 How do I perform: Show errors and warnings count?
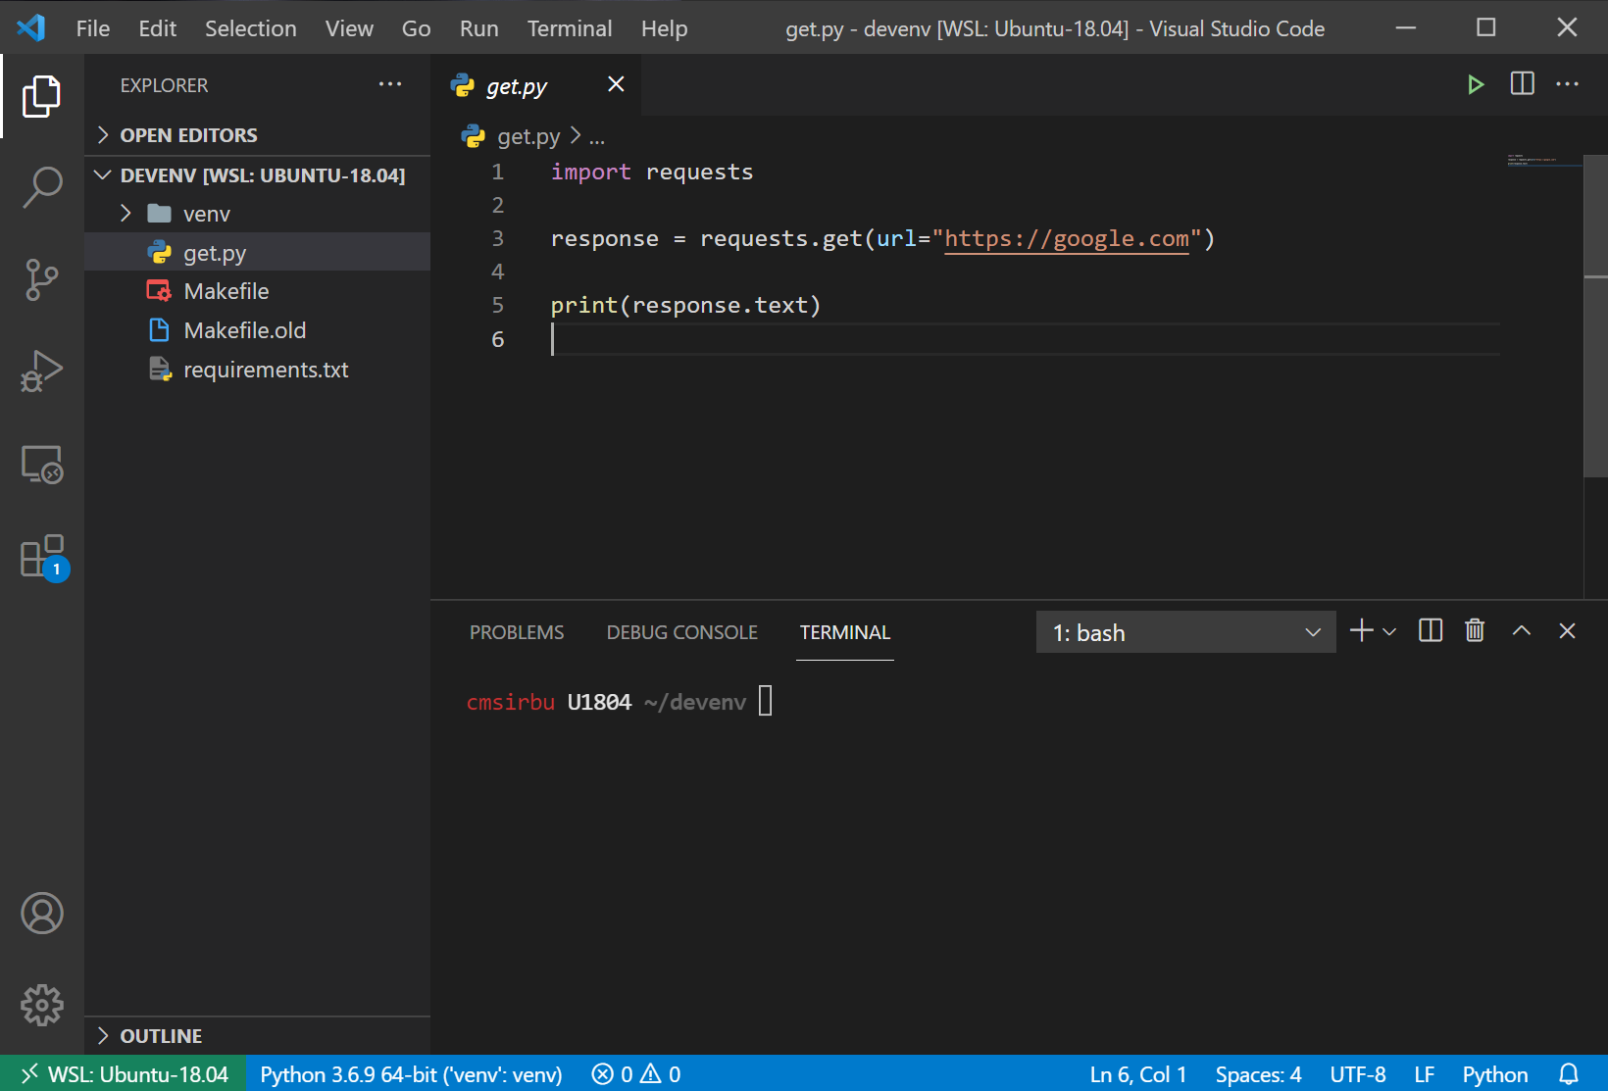click(x=636, y=1074)
